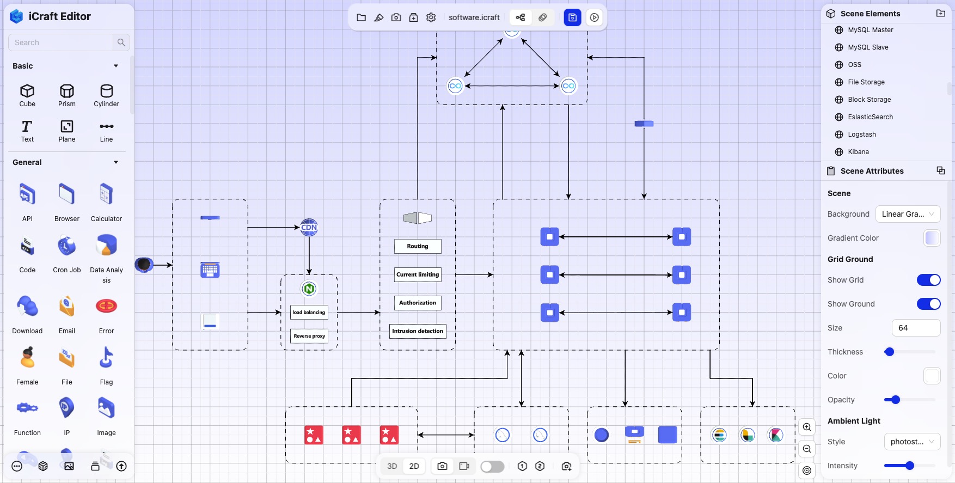This screenshot has height=483, width=955.
Task: Toggle Show Grid switch
Action: [x=928, y=280]
